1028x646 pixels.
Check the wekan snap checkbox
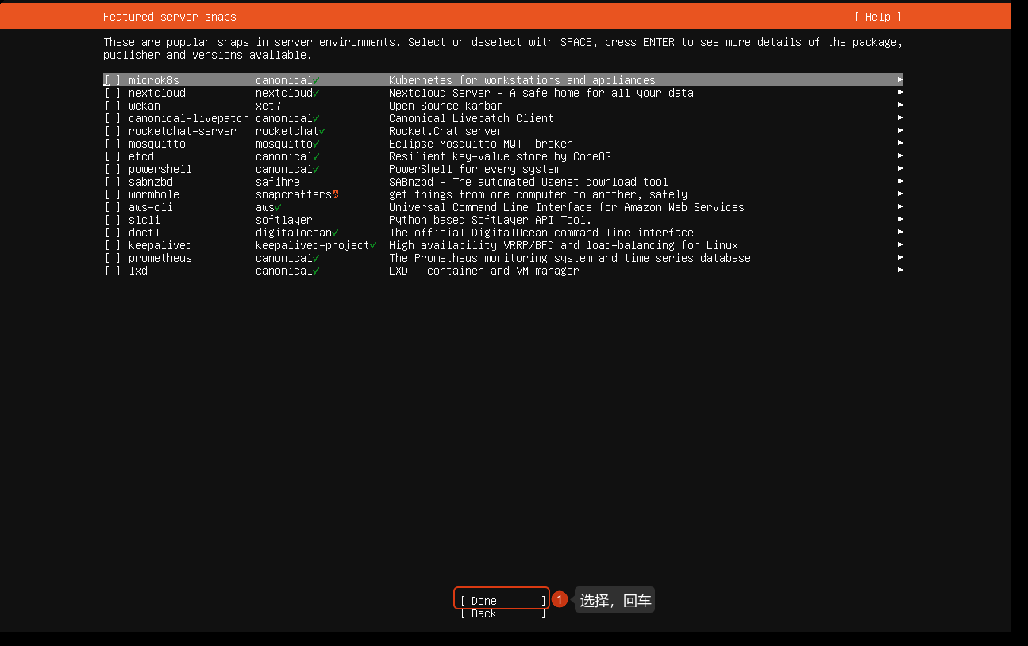(113, 106)
